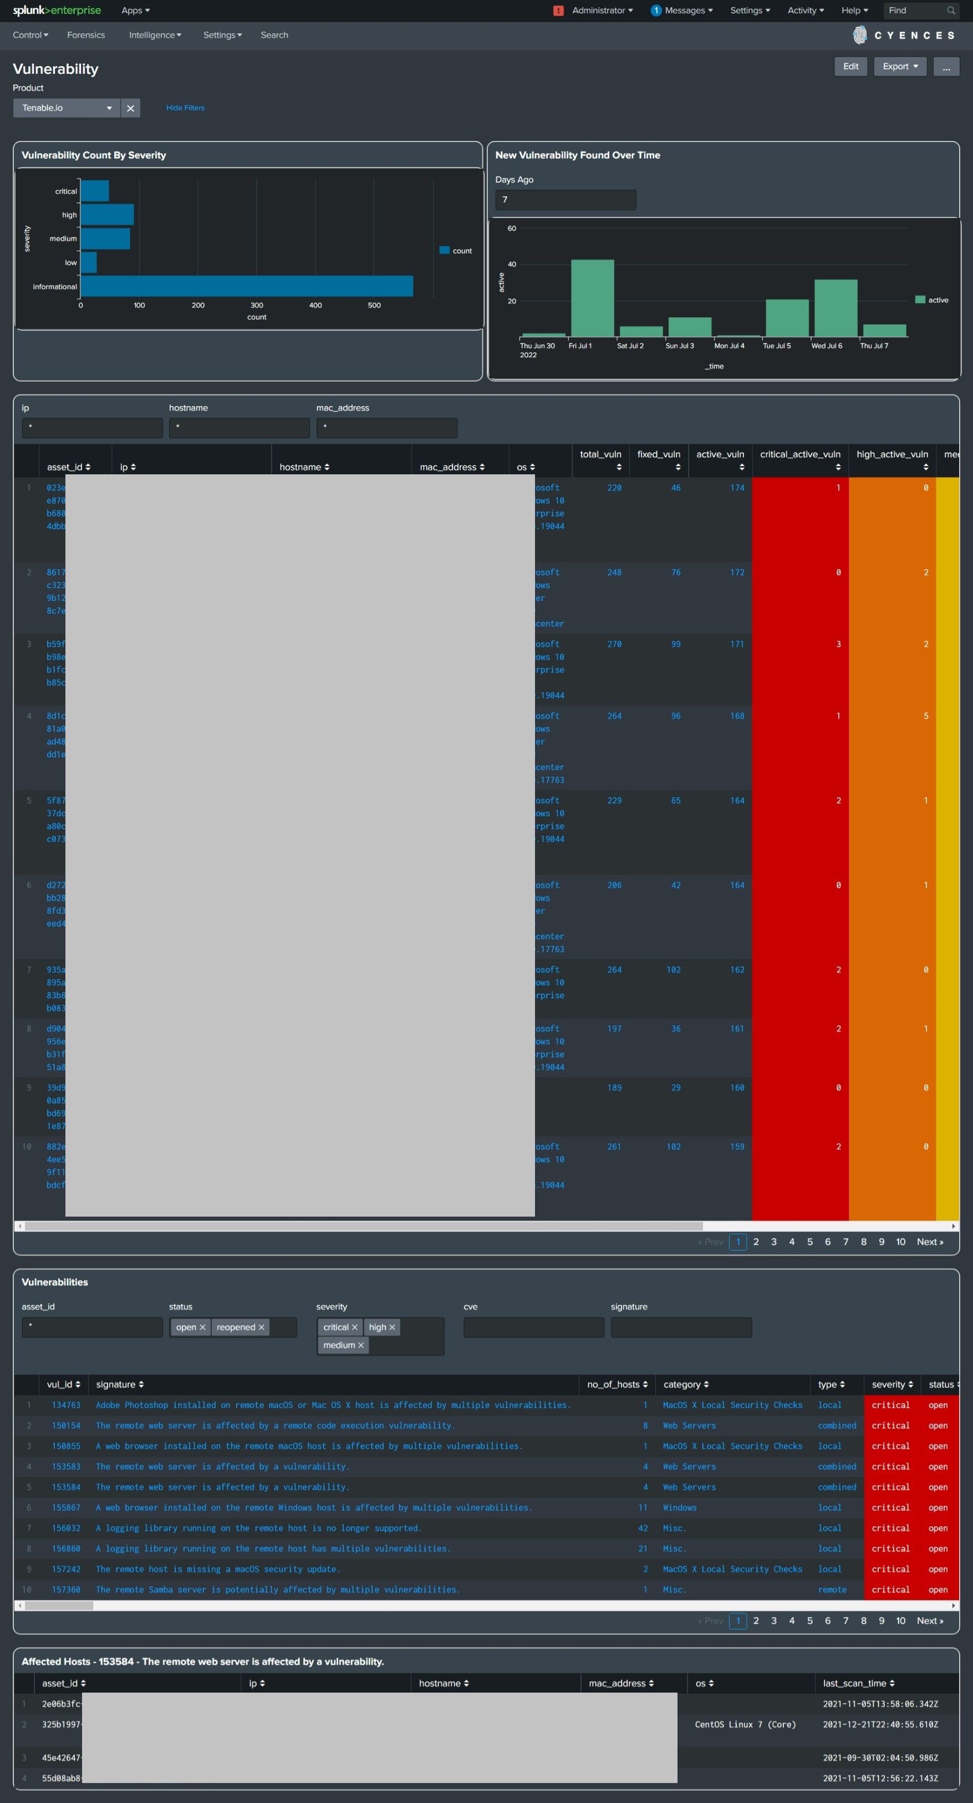Open the Administrator account menu
Screen dimensions: 973x1803
[602, 11]
